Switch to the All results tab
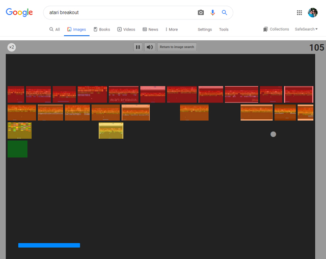The image size is (326, 259). click(55, 30)
